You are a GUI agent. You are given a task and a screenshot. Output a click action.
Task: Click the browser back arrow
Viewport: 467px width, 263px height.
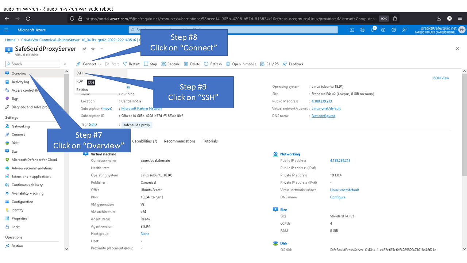(x=7, y=19)
